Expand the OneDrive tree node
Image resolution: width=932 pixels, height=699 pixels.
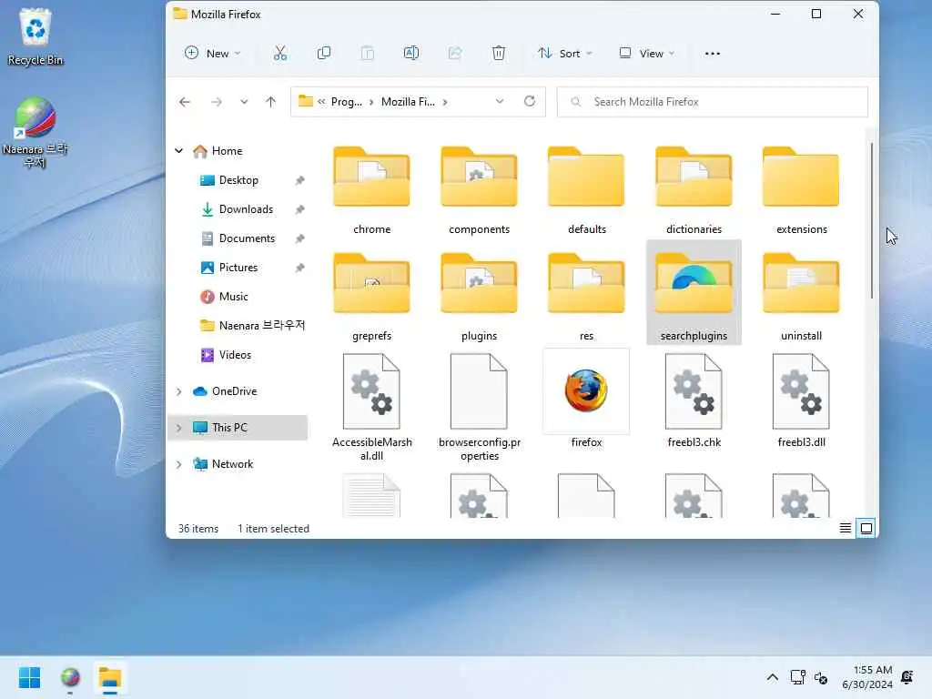pyautogui.click(x=179, y=391)
